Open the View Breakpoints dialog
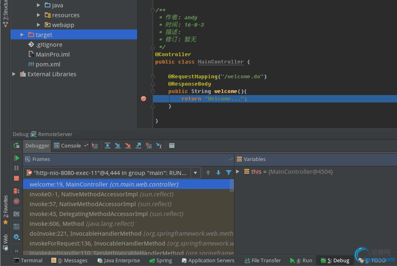This screenshot has width=397, height=266. tap(16, 191)
